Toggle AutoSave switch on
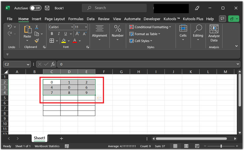 [x=35, y=8]
